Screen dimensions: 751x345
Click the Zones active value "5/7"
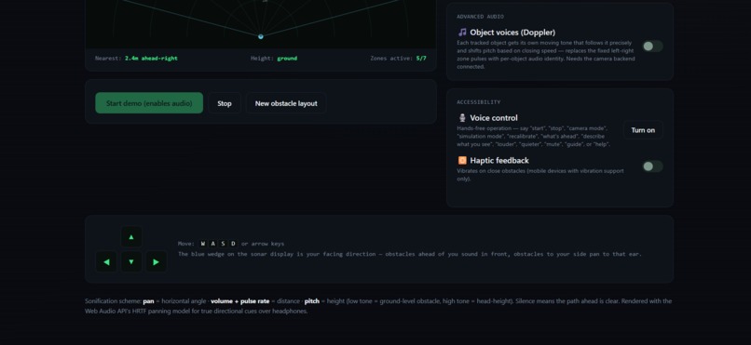tap(421, 59)
